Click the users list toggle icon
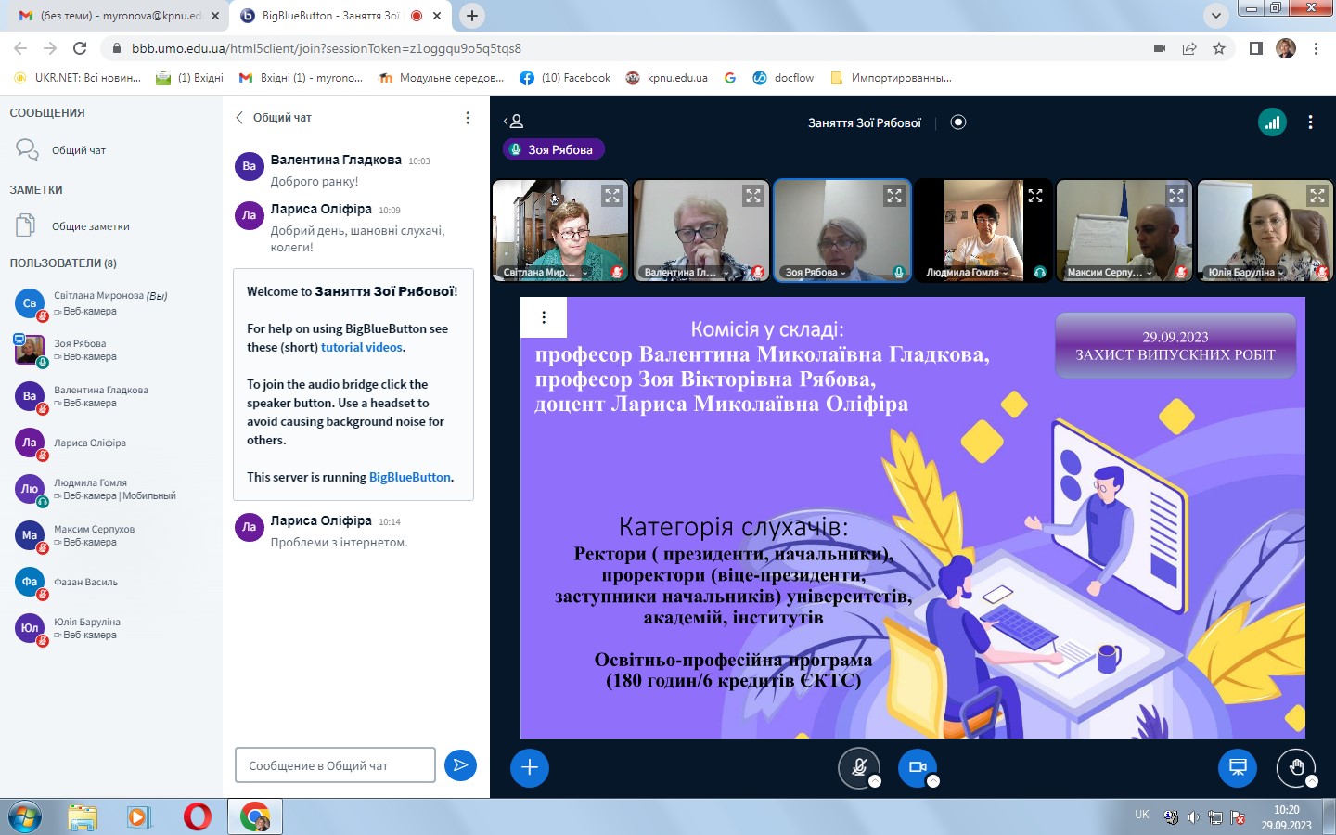1336x835 pixels. point(514,122)
